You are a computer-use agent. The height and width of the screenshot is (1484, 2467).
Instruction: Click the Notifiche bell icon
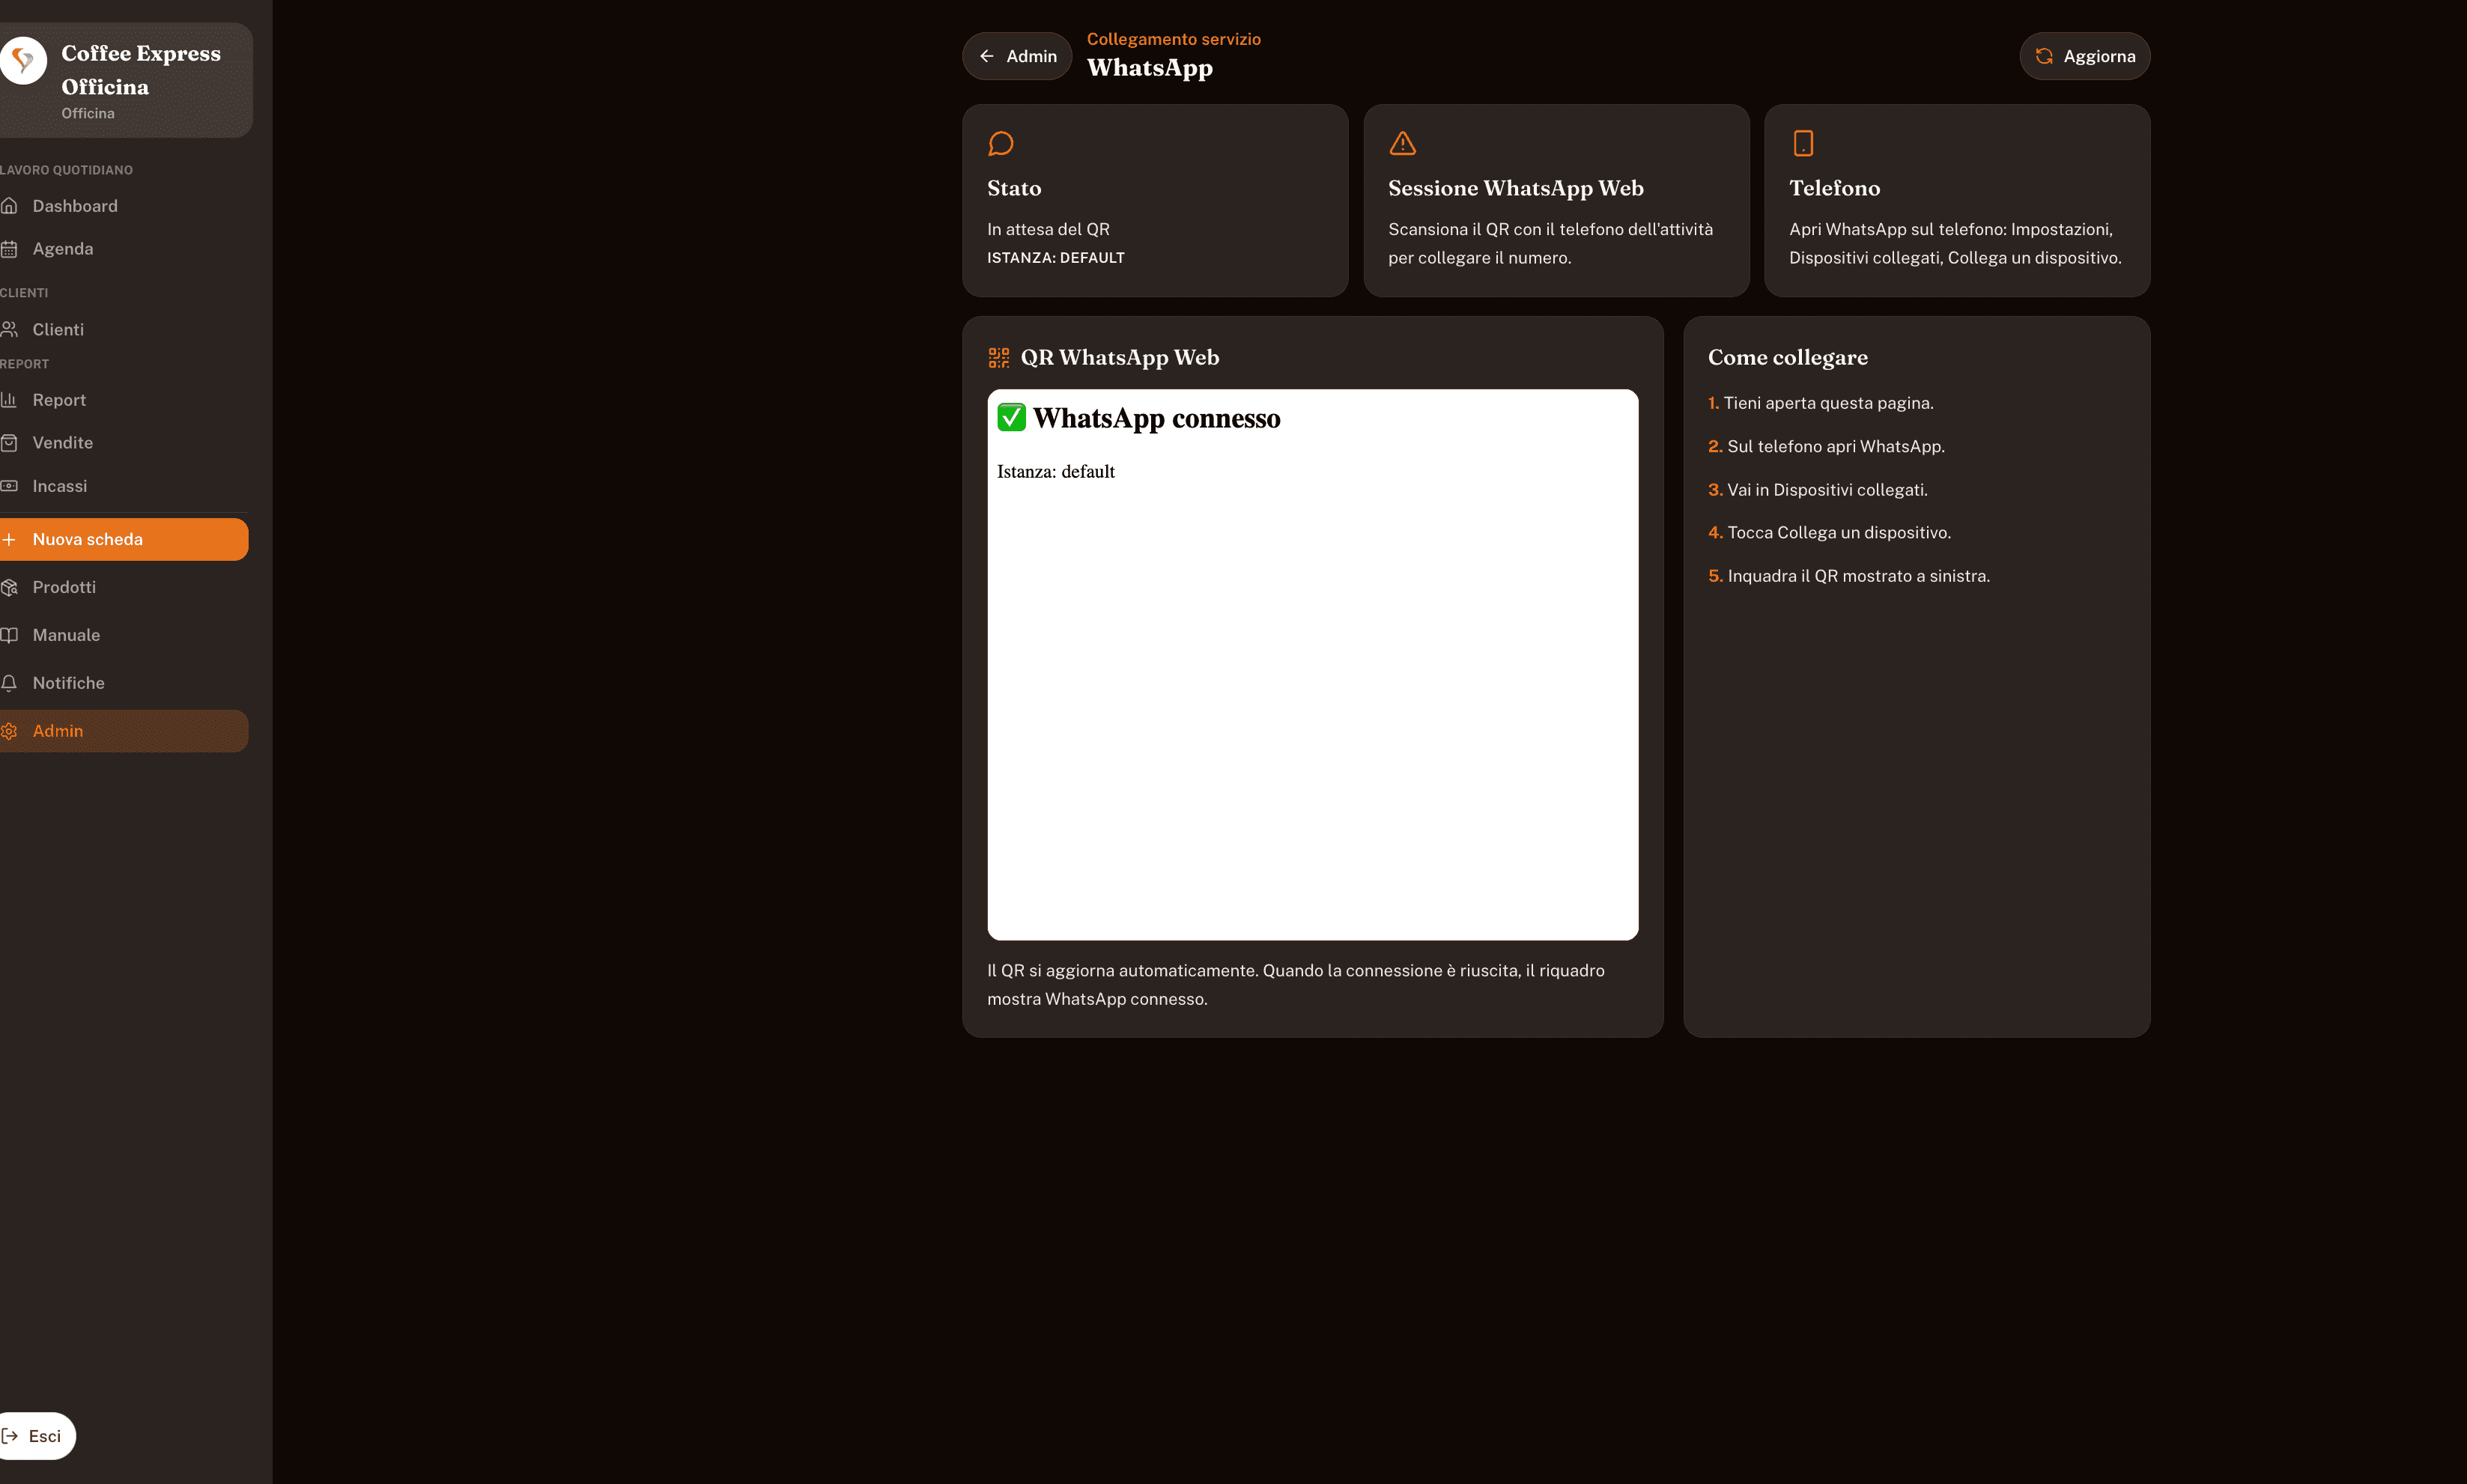(9, 683)
